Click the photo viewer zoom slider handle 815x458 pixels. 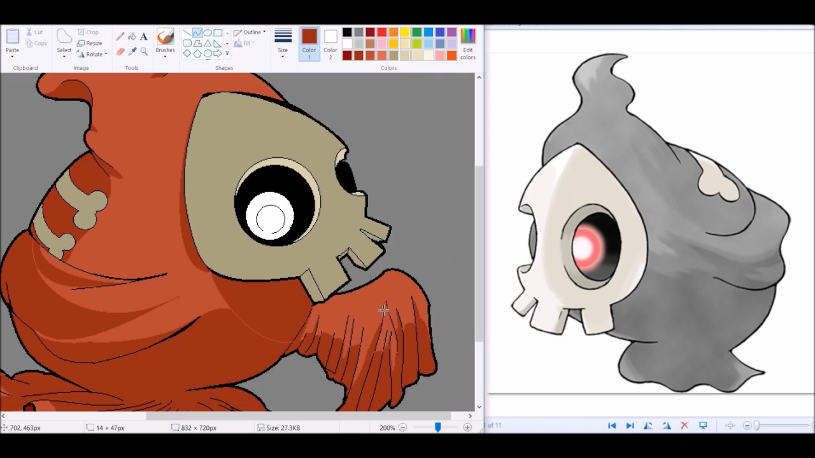point(756,426)
